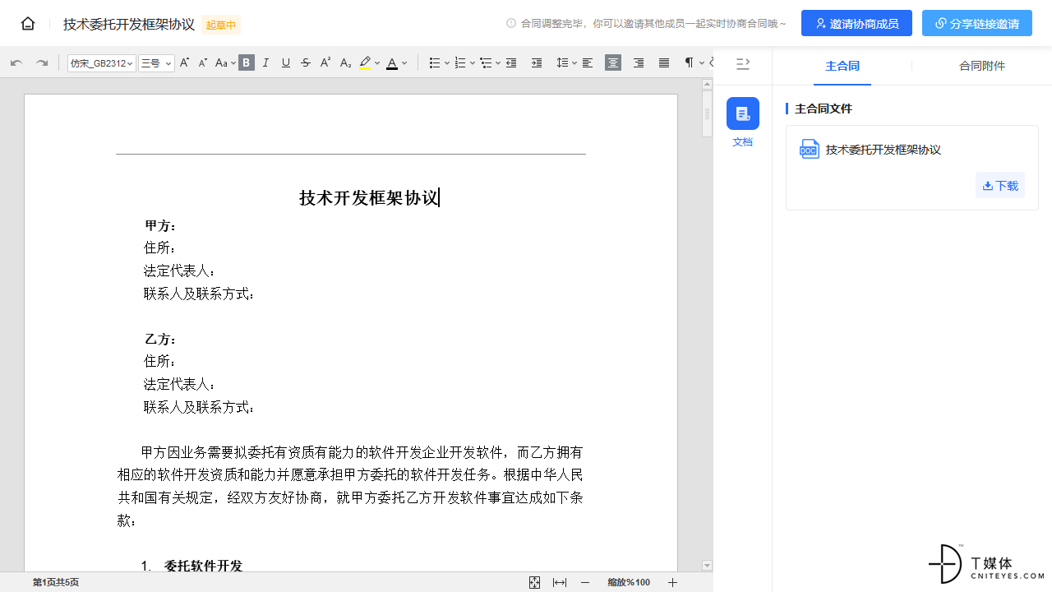
Task: Align text to the left
Action: [x=588, y=62]
